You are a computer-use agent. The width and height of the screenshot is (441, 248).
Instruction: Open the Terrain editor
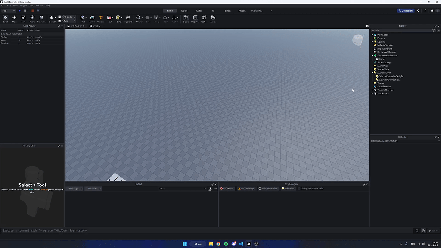(92, 19)
